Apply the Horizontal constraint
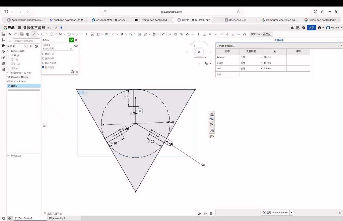This screenshot has width=343, height=221. tap(193, 34)
